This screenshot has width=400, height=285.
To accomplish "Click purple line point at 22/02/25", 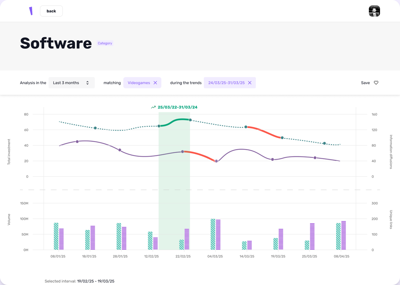I will click(182, 152).
